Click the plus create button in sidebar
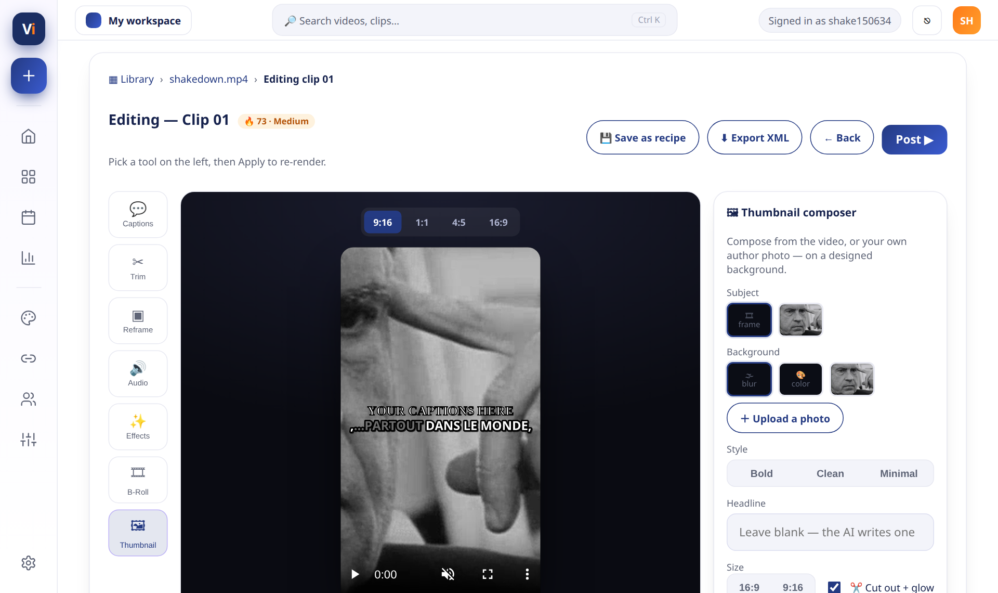Viewport: 998px width, 593px height. coord(29,76)
